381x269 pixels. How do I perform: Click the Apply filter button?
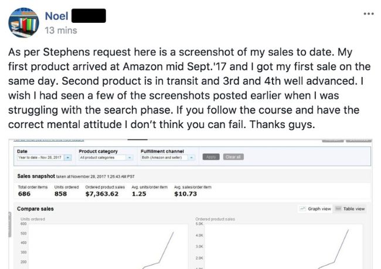pyautogui.click(x=211, y=157)
